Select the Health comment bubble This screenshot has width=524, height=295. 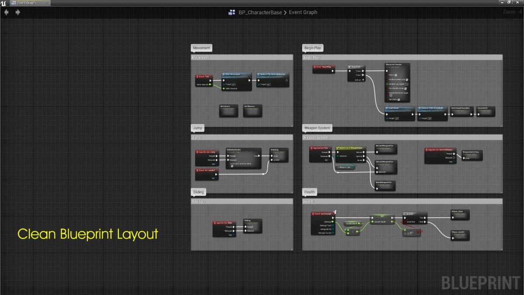(310, 192)
